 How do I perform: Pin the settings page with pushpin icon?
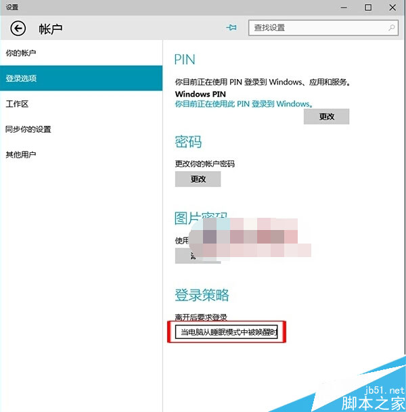[x=232, y=28]
